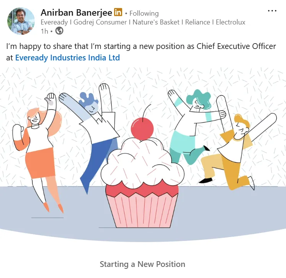Open Anirban Banerjee's profile photo
The image size is (286, 278).
(21, 21)
